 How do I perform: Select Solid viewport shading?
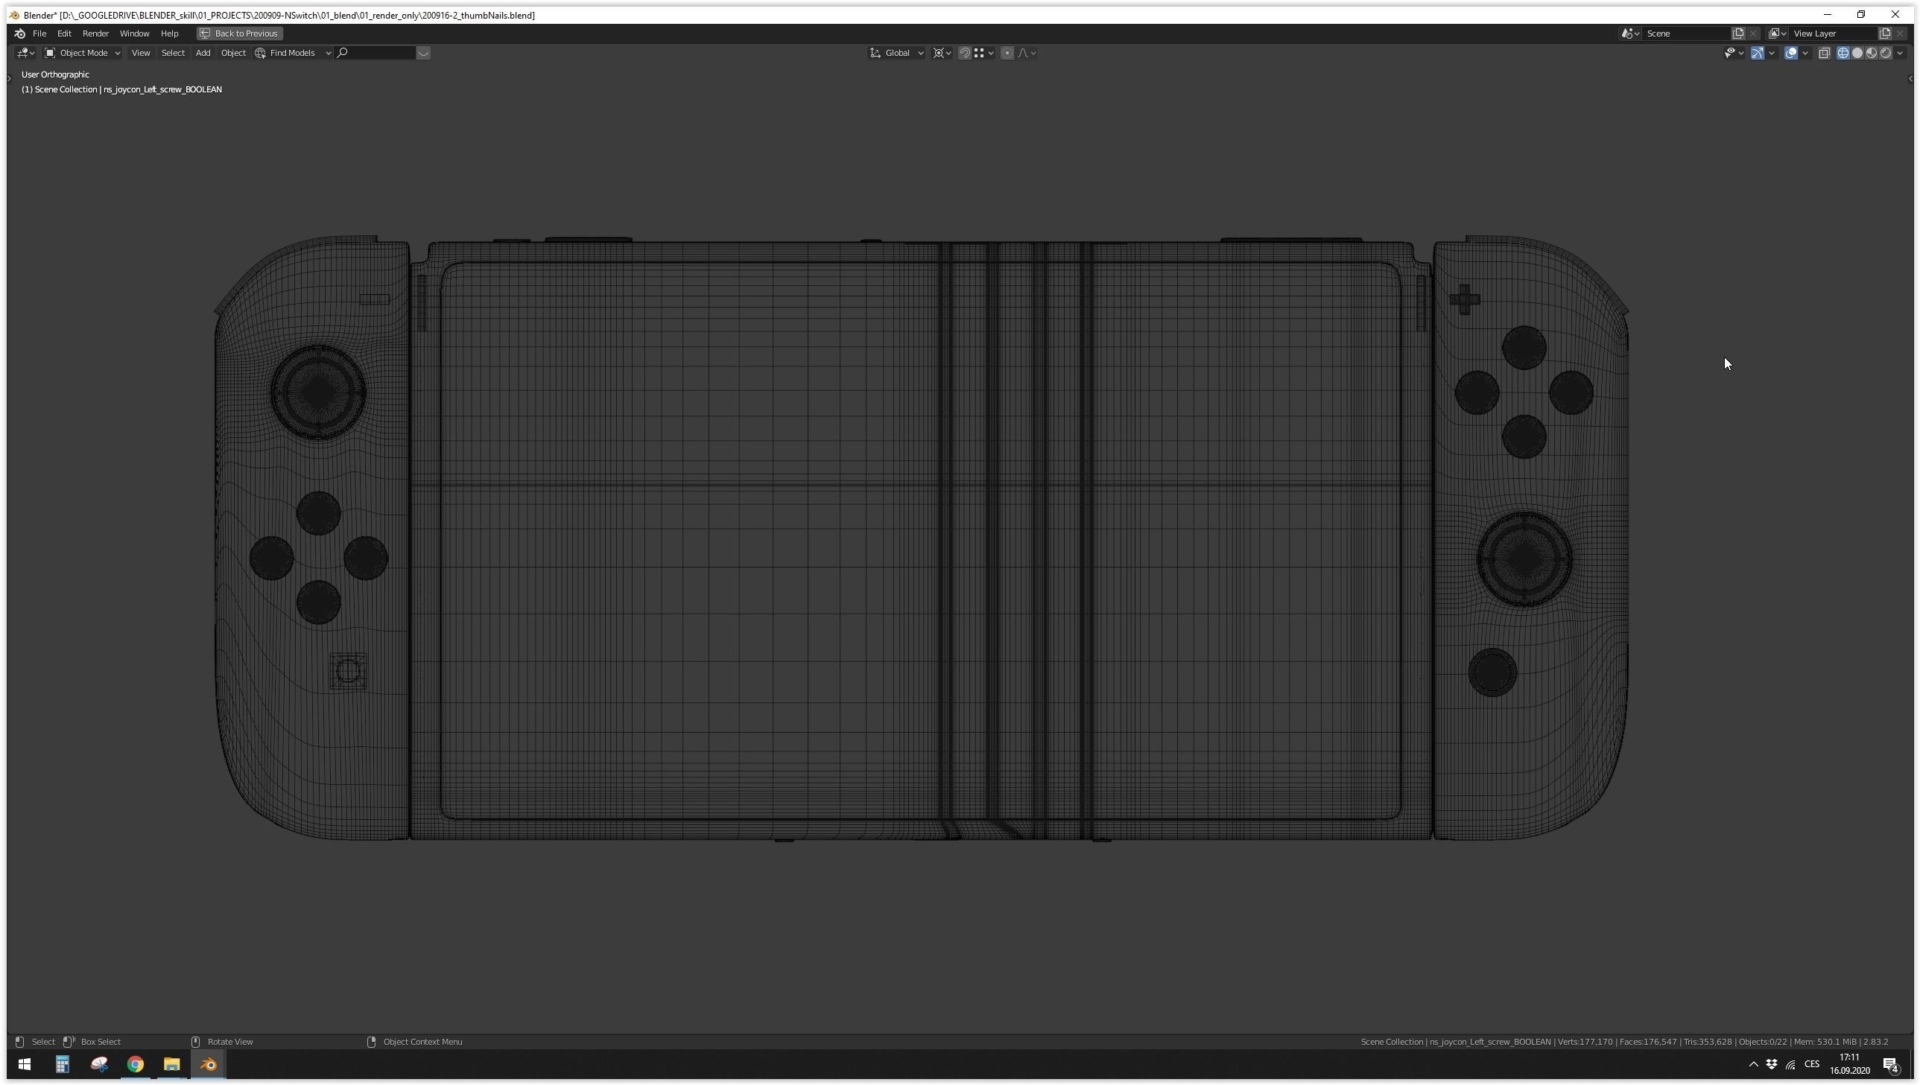tap(1857, 53)
